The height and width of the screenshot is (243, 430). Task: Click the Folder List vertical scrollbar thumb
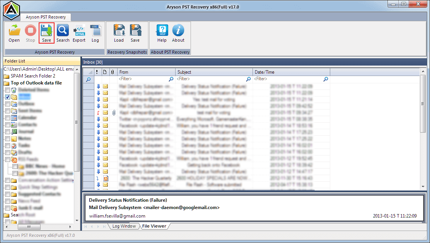pyautogui.click(x=77, y=122)
